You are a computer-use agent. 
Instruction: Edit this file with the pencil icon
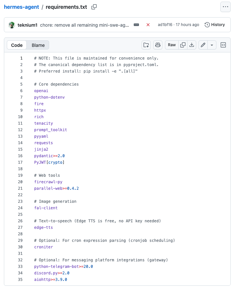[x=203, y=45]
